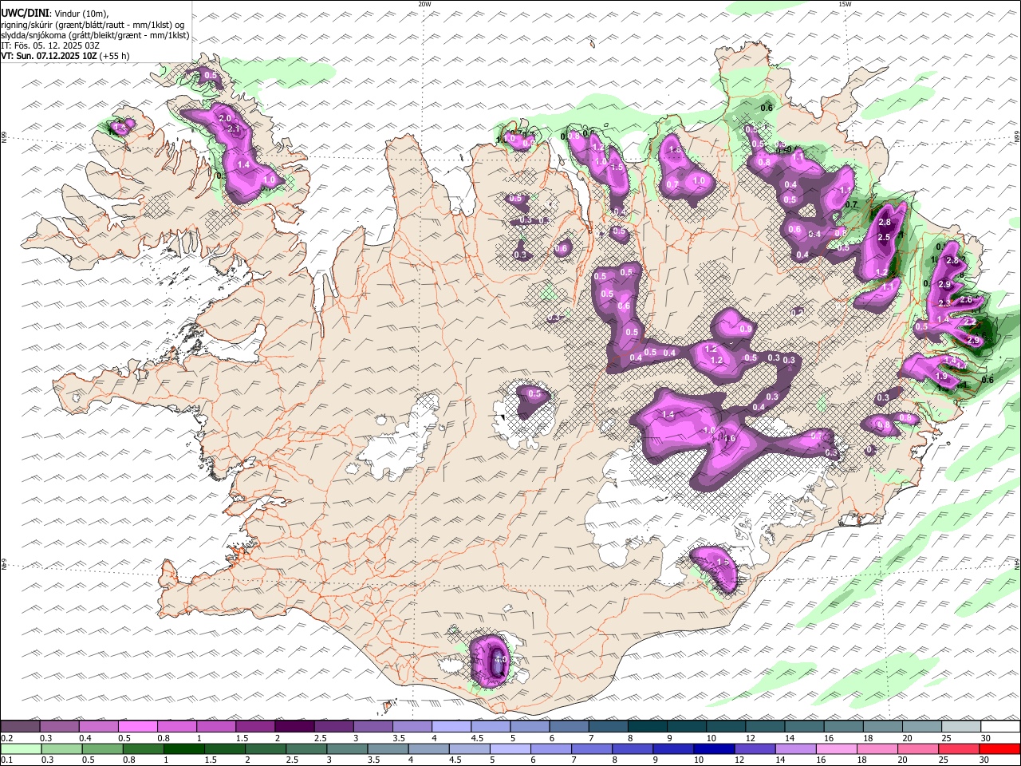Select the 'slydda/snjókoma' description line
This screenshot has height=766, width=1021.
(96, 35)
